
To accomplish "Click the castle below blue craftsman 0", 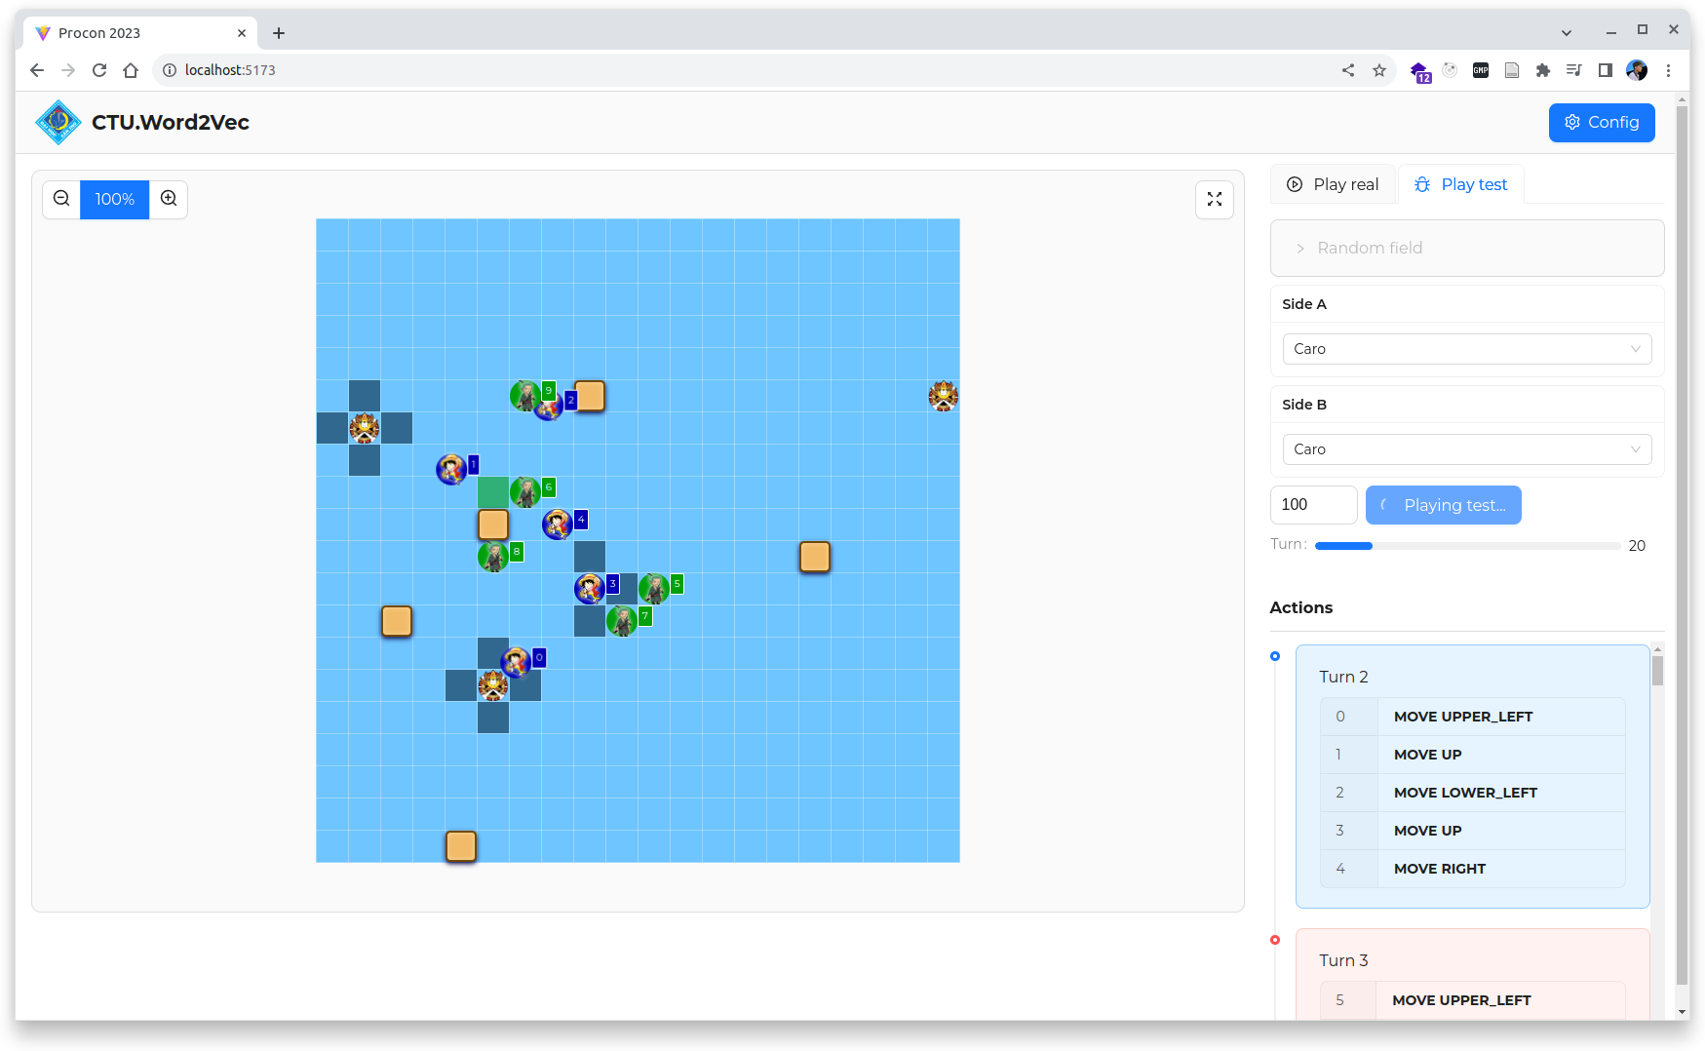I will pyautogui.click(x=493, y=685).
